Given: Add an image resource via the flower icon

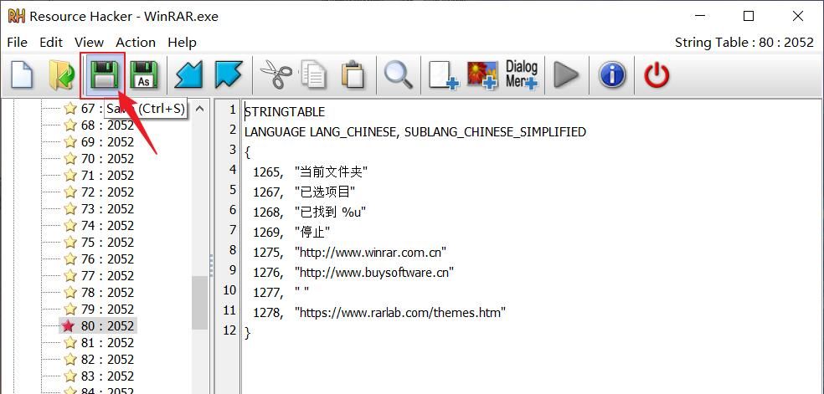Looking at the screenshot, I should [x=482, y=75].
